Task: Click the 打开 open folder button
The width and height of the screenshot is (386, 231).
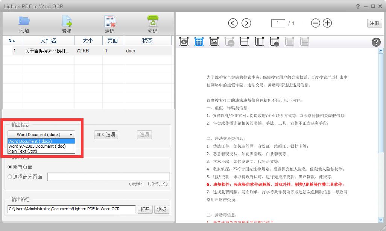Action: tap(145, 209)
